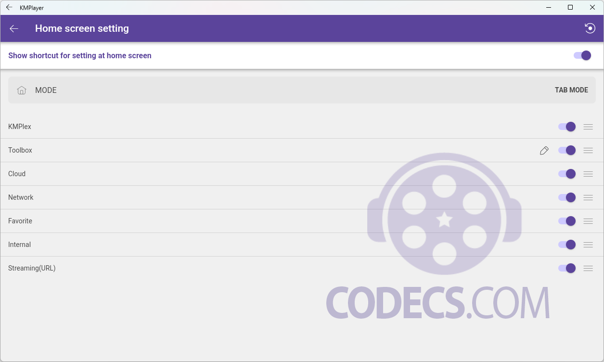Click the home icon next to MODE
This screenshot has height=362, width=604.
pyautogui.click(x=22, y=90)
